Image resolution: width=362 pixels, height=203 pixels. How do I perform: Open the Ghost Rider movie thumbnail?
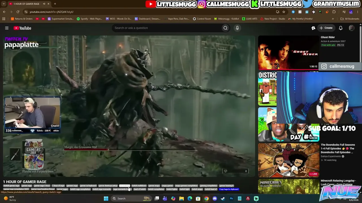click(x=288, y=52)
